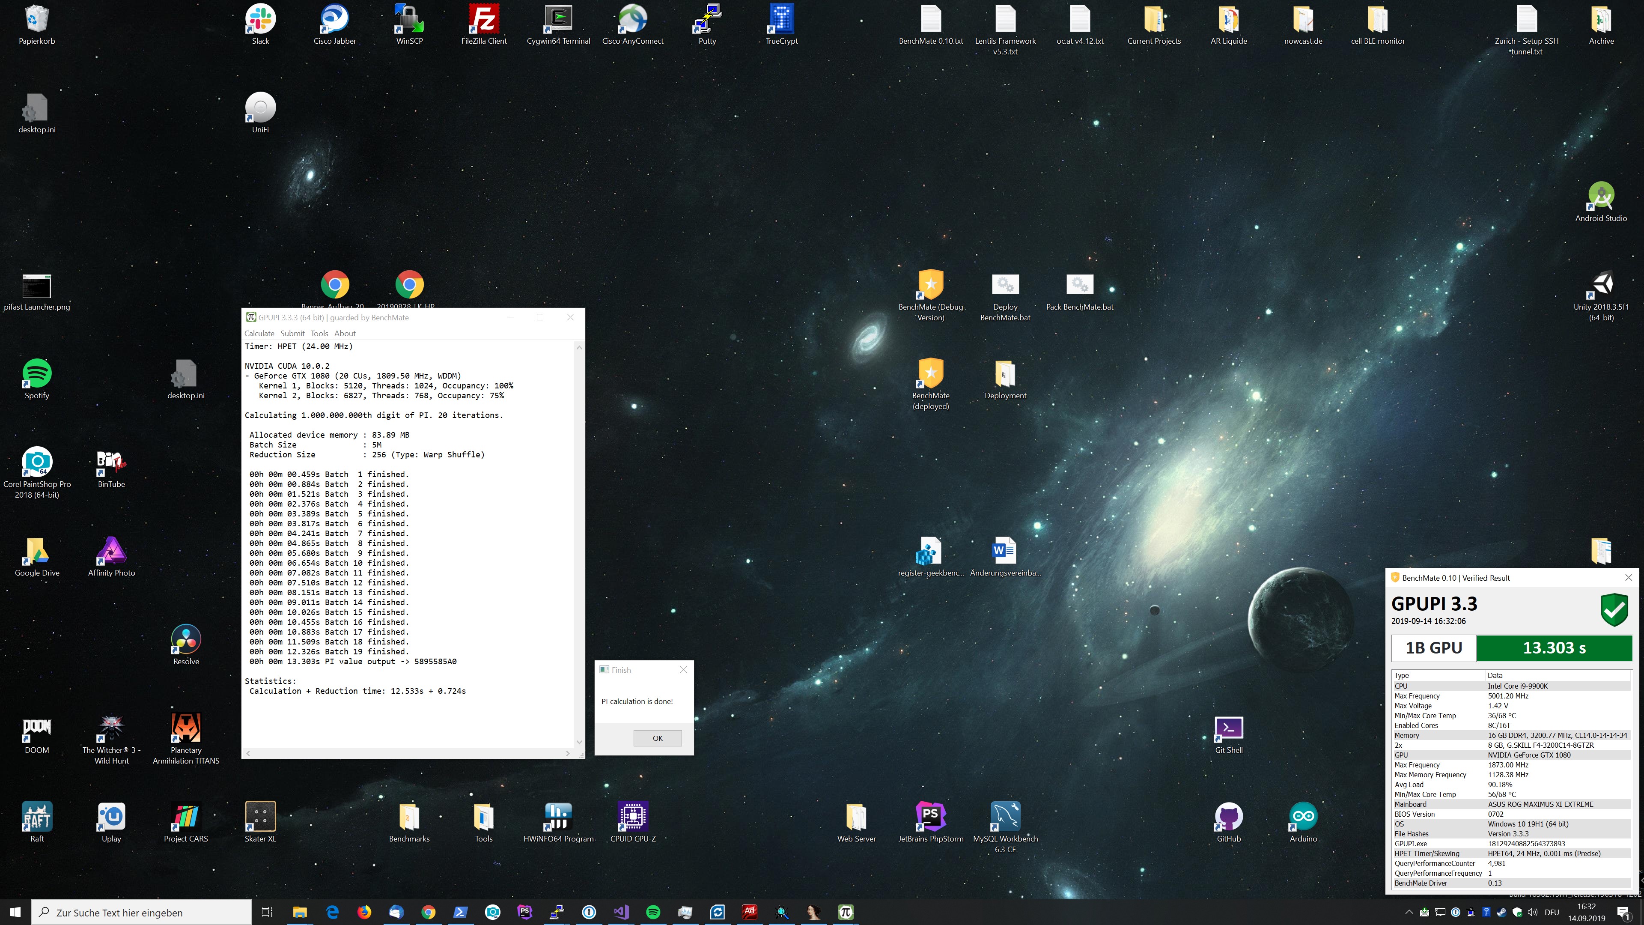Select the BenchMate (Debug Version) shortcut
Image resolution: width=1644 pixels, height=925 pixels.
(x=930, y=295)
